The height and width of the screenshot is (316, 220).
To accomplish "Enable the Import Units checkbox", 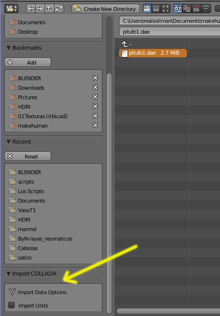I will click(x=11, y=305).
